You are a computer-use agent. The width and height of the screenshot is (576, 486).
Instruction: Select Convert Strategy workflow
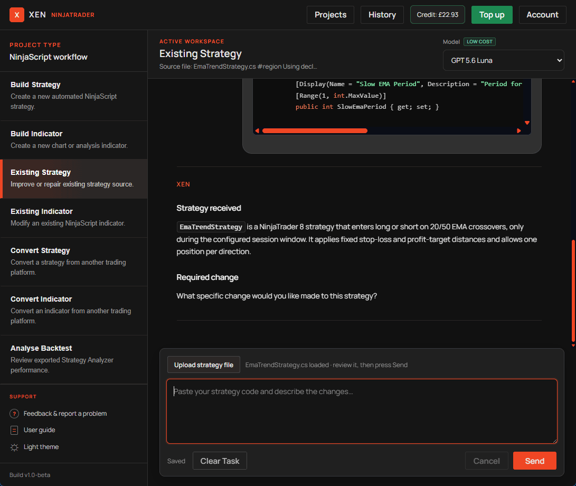tap(74, 261)
